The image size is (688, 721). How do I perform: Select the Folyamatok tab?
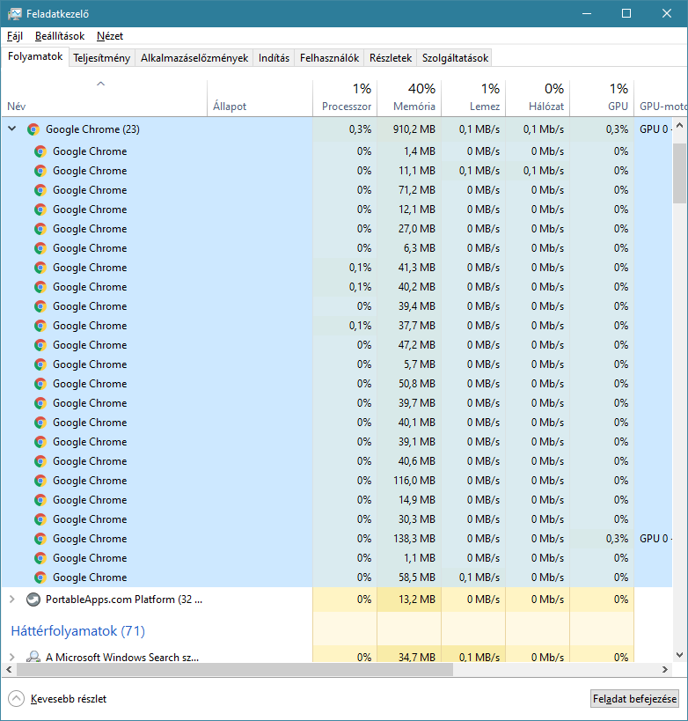point(35,56)
